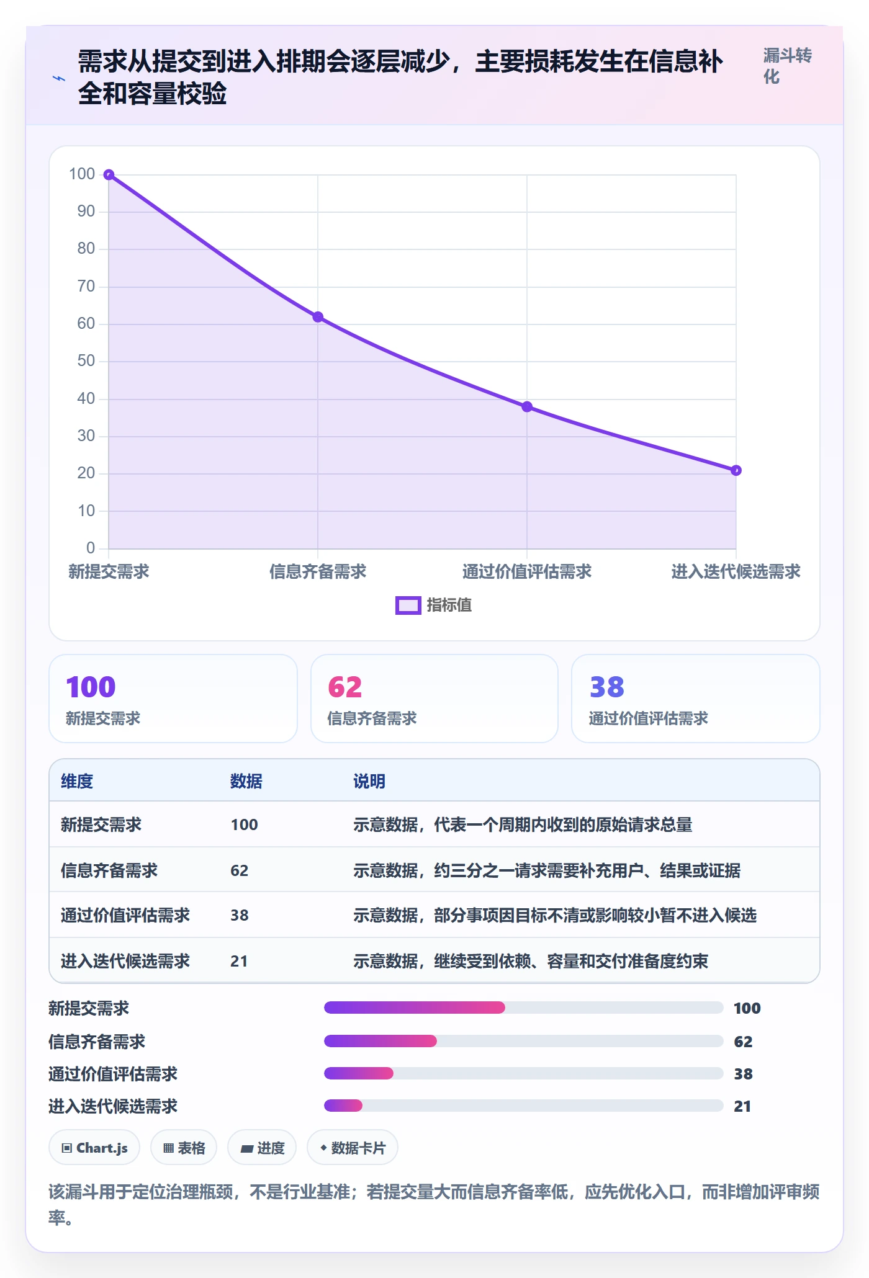Click the 数据卡片 tag chip
Screen dimensions: 869x1278
(x=353, y=1148)
